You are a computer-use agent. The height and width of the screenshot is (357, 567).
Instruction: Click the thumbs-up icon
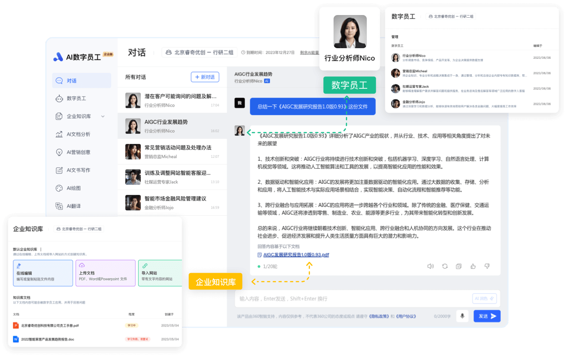(x=473, y=266)
